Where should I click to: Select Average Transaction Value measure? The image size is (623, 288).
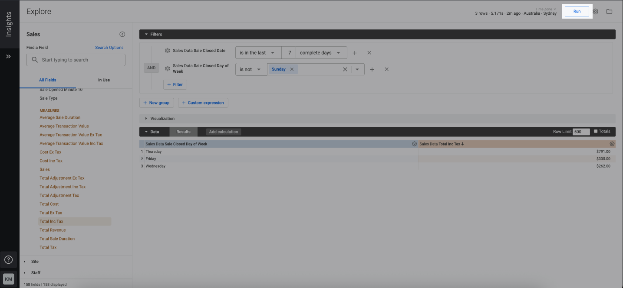[64, 126]
